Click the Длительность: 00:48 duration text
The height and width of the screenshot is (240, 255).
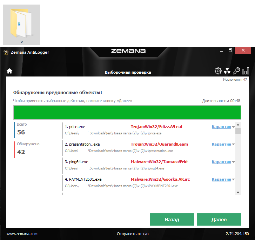pos(221,101)
